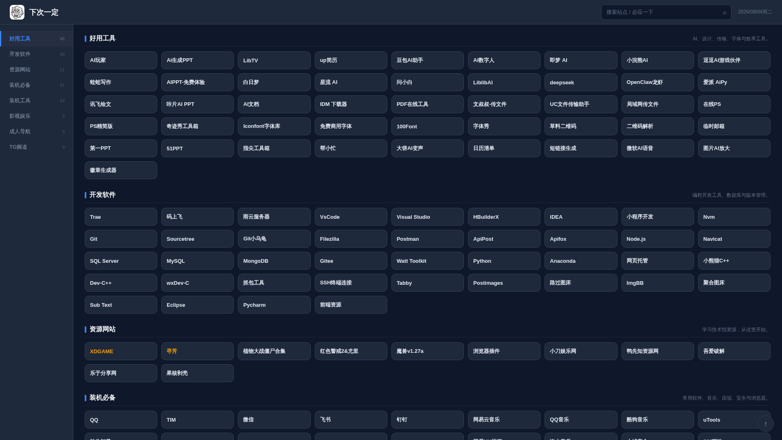Select 装机工具 in the sidebar
Viewport: 782px width, 440px height.
tap(37, 101)
